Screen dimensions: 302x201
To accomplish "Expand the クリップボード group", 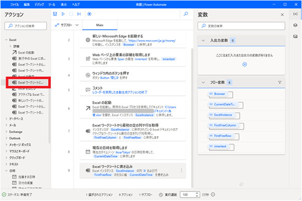I will coord(7,157).
